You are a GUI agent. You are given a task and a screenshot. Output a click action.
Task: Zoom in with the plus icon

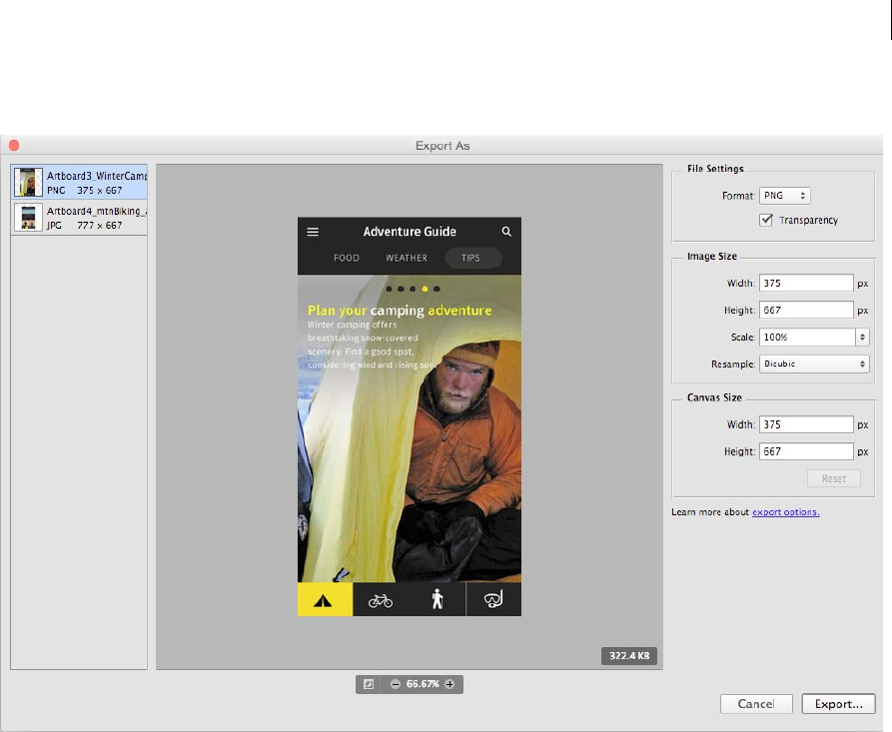click(x=449, y=684)
